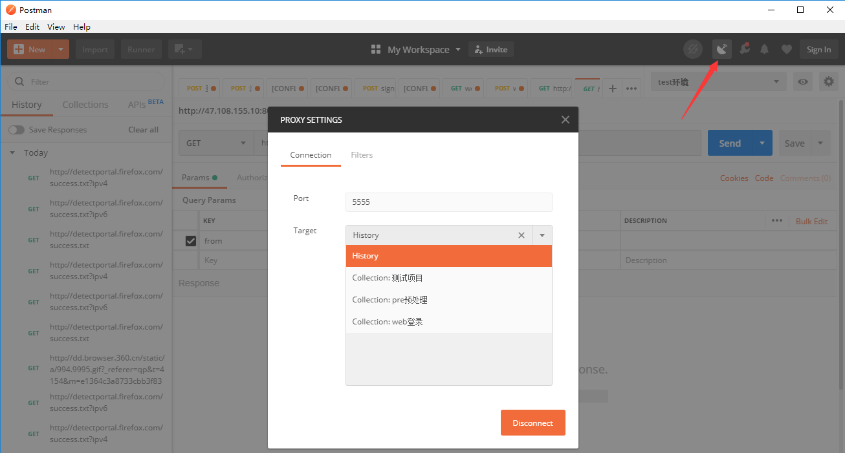This screenshot has width=845, height=453.
Task: Open manage environments gear icon
Action: (828, 81)
